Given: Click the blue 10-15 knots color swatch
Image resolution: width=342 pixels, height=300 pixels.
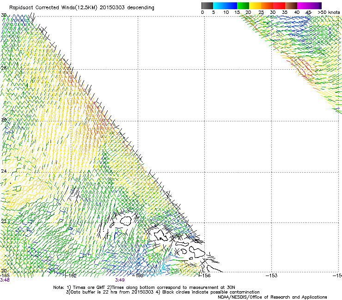Looking at the screenshot, I should pyautogui.click(x=231, y=6).
